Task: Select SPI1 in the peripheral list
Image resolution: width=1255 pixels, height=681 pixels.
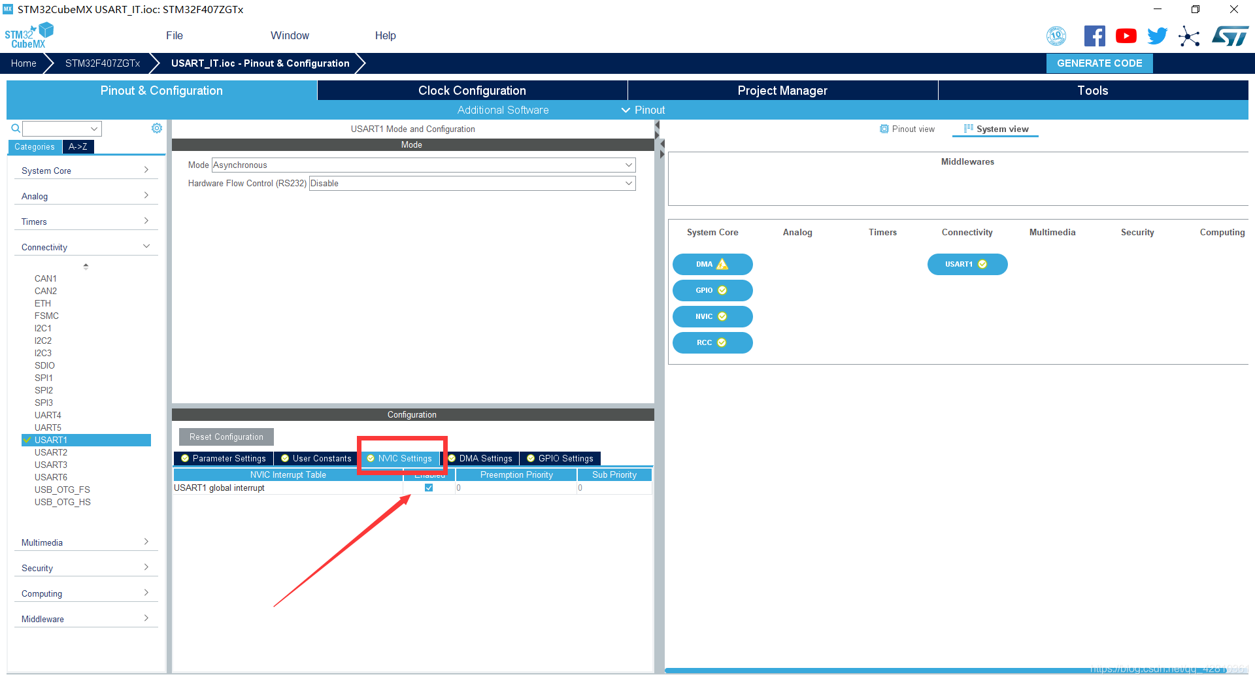Action: tap(44, 378)
